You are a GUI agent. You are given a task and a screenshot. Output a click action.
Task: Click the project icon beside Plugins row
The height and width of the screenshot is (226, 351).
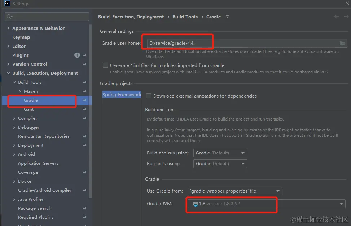(x=84, y=55)
